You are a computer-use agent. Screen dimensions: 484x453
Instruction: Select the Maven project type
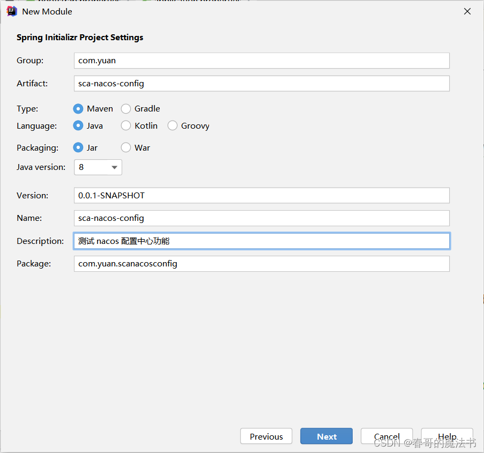(78, 109)
